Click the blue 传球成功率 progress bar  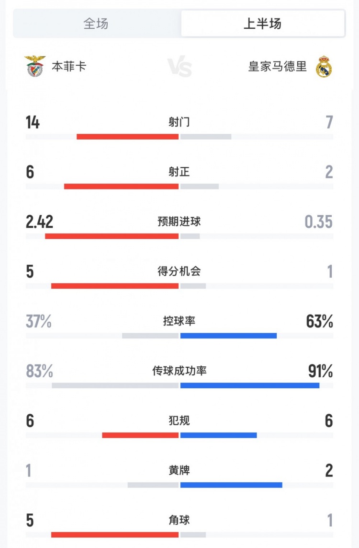[x=249, y=385]
